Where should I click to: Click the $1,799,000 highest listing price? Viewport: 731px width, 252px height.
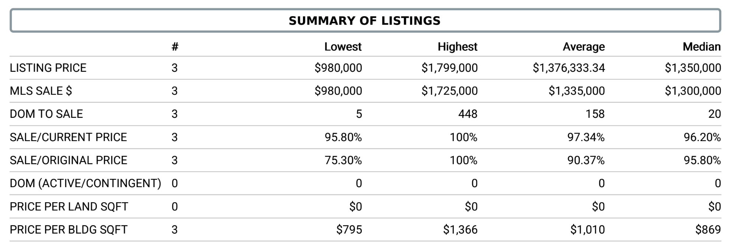point(450,68)
